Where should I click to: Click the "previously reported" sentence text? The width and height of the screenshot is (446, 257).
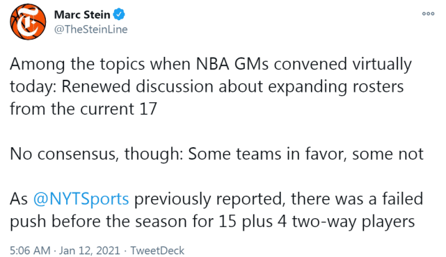(210, 199)
